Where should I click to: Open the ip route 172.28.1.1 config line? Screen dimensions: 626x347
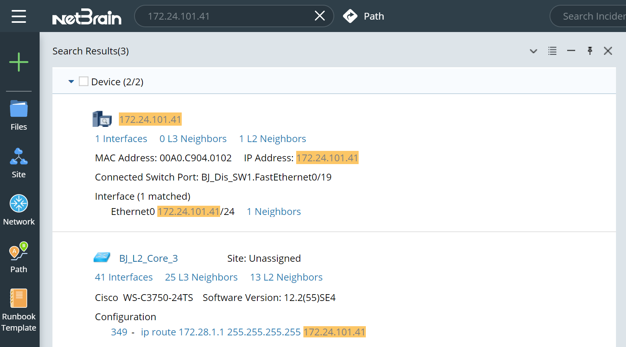pyautogui.click(x=253, y=332)
